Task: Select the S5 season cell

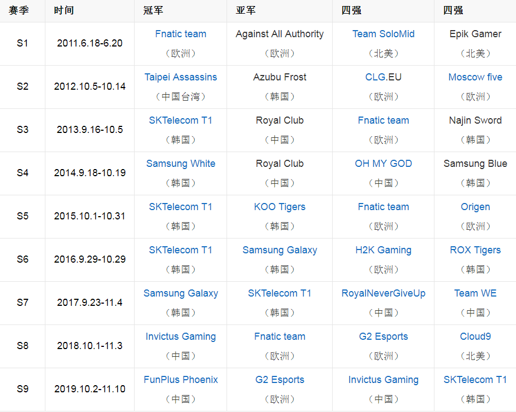Action: [22, 216]
